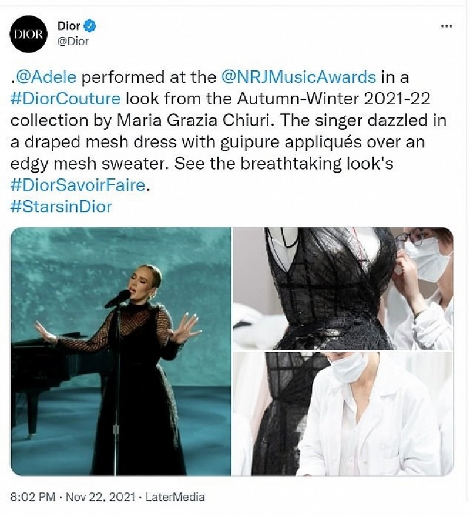The image size is (470, 517).
Task: Open the #StarsinDior hashtag
Action: coord(61,207)
